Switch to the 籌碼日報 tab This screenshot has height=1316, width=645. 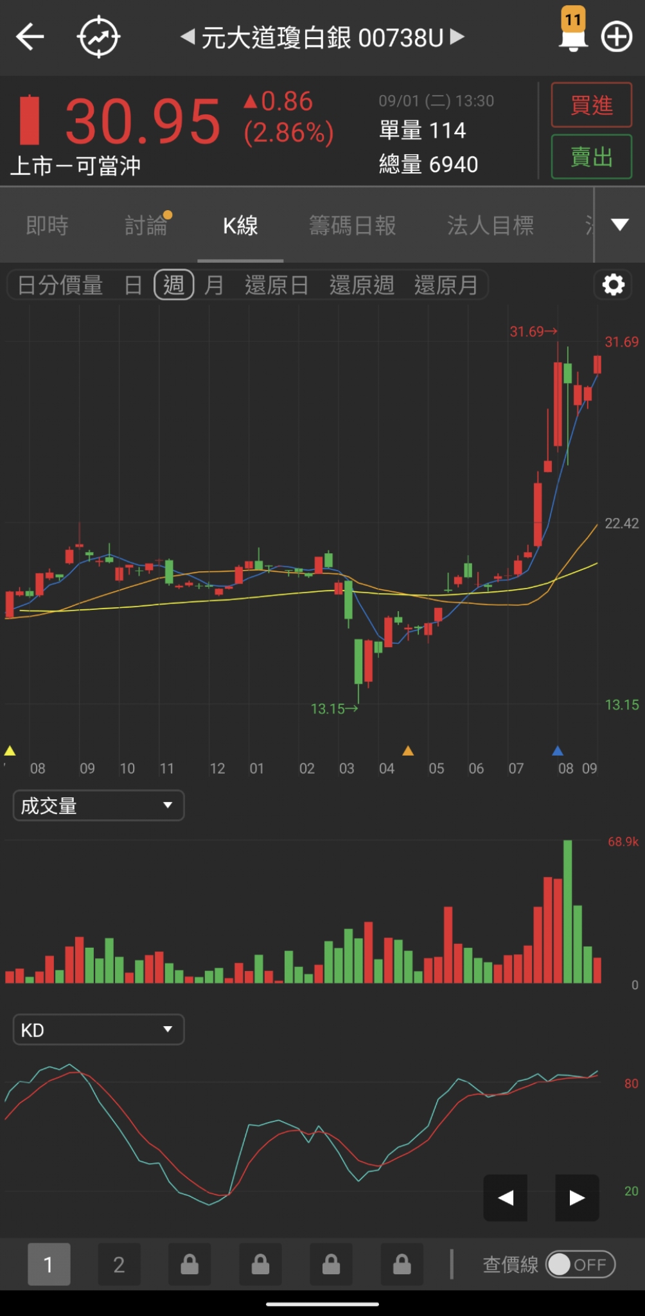(x=352, y=226)
